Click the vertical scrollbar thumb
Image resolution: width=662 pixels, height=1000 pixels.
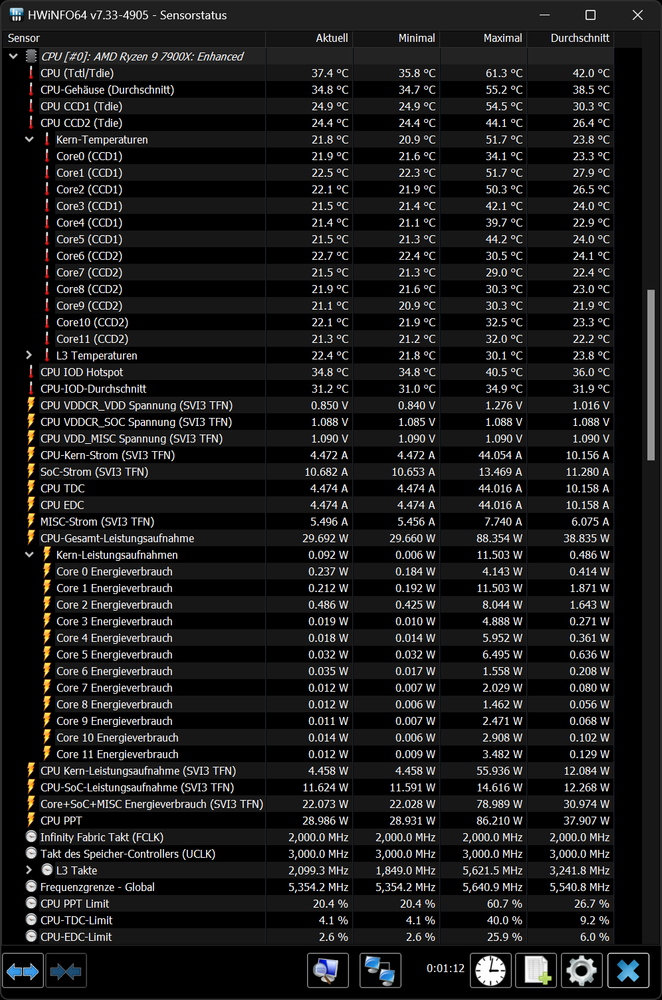click(x=651, y=375)
